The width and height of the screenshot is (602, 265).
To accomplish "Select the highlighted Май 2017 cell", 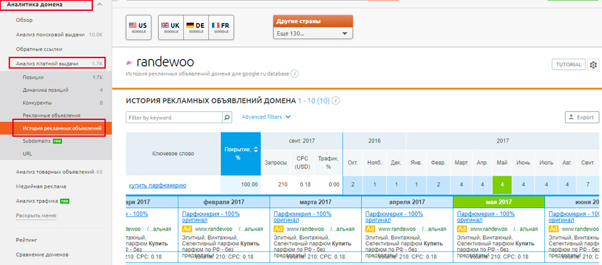I will [x=503, y=185].
